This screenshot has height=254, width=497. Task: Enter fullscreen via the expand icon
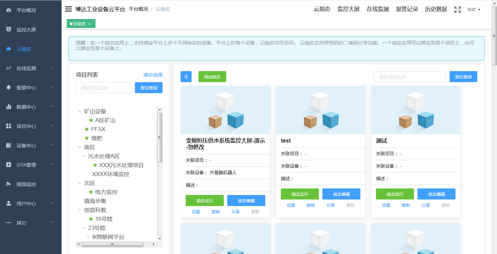point(457,9)
